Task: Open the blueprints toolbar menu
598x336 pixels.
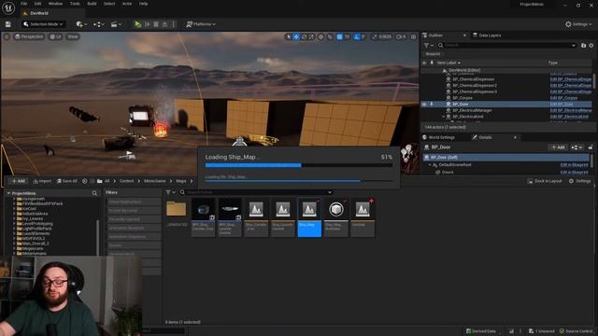Action: pos(99,24)
